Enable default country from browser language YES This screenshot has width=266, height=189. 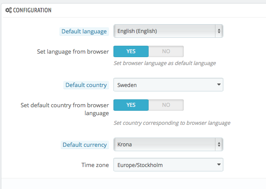tap(131, 105)
